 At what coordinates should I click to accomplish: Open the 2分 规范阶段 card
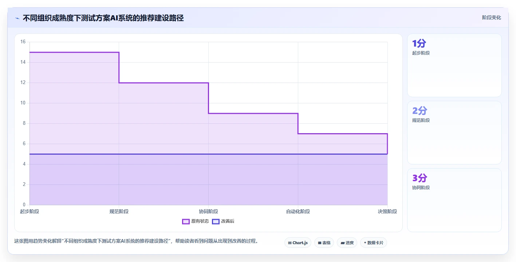pyautogui.click(x=454, y=132)
